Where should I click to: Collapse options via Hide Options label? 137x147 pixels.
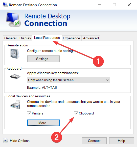20,141
